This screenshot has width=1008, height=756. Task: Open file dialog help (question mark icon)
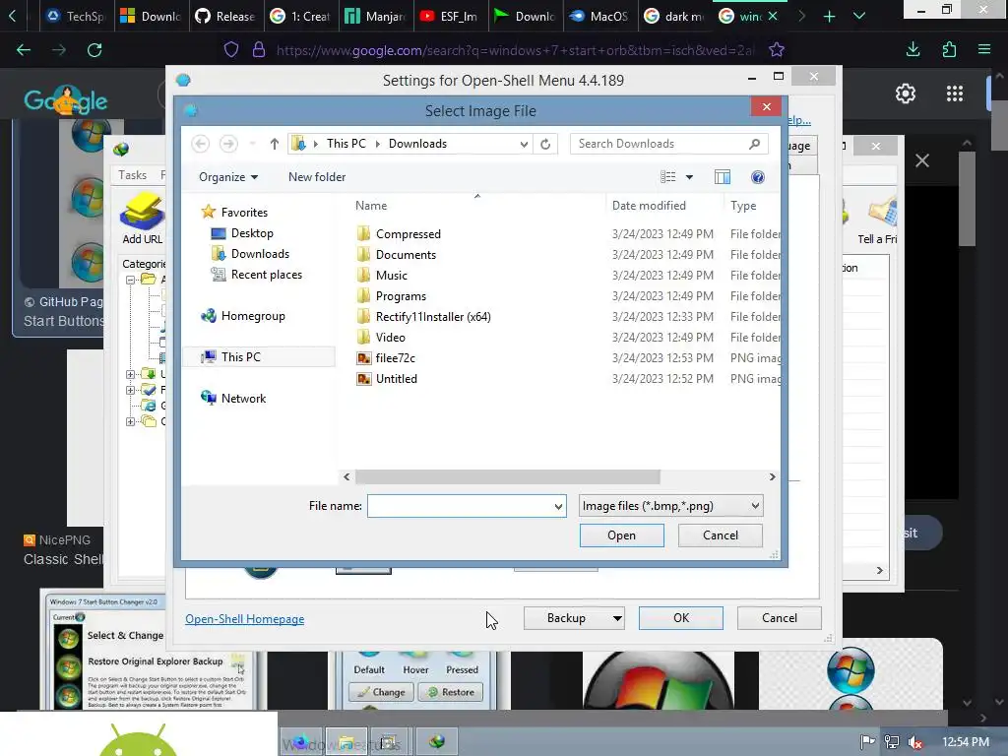coord(758,177)
